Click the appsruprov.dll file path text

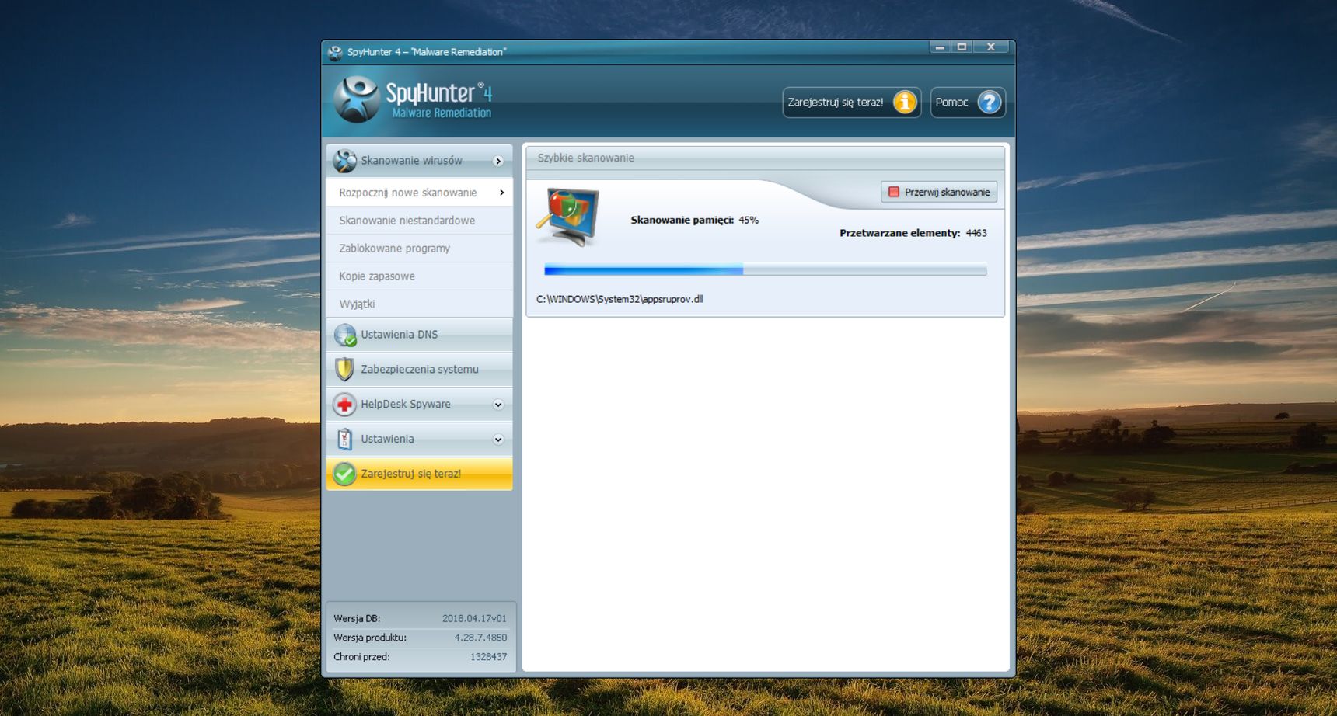[x=620, y=299]
